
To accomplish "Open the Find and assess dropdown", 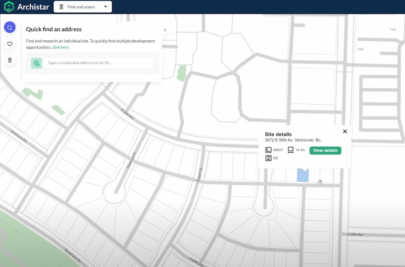I will pos(83,7).
